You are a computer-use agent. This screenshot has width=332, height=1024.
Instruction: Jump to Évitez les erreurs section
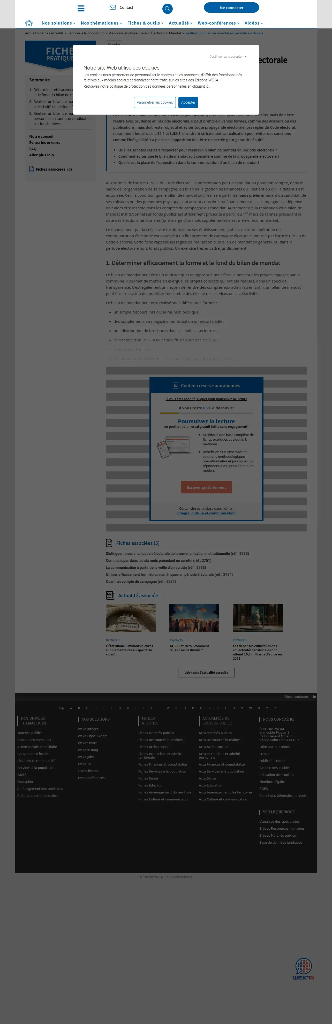coord(44,143)
